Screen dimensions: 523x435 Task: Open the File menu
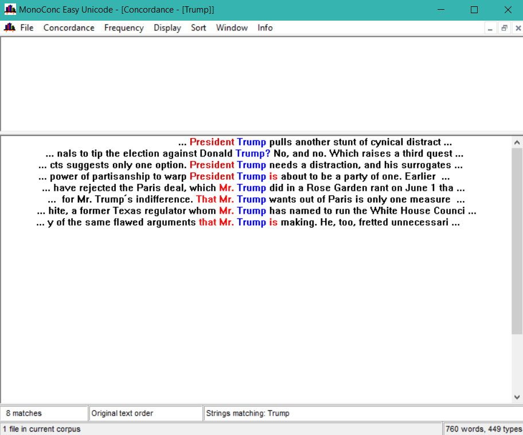(27, 28)
